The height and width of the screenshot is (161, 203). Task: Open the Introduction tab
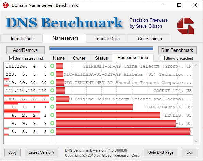click(x=22, y=39)
